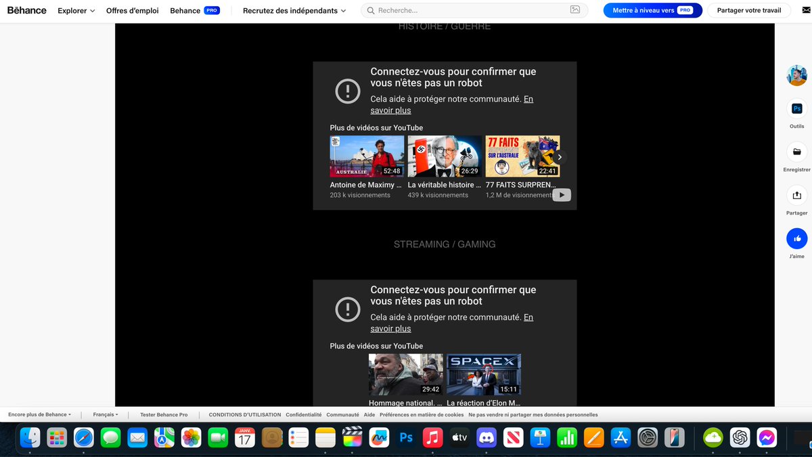Image resolution: width=812 pixels, height=457 pixels.
Task: Open Photoshop from the dock
Action: (406, 437)
